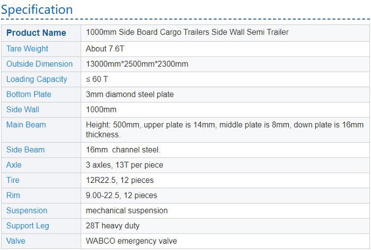Select the Side Beam label
The image size is (371, 250).
click(x=25, y=150)
